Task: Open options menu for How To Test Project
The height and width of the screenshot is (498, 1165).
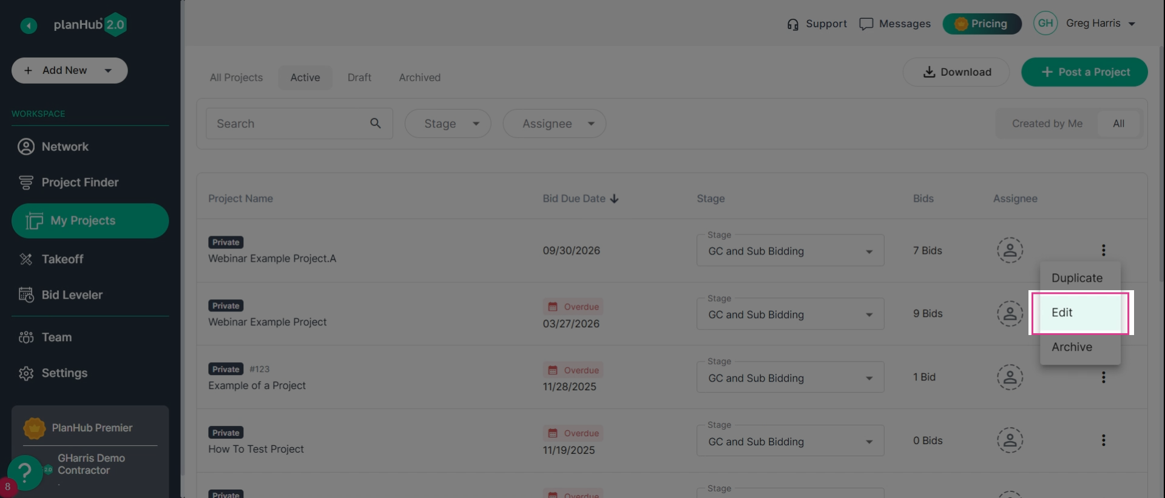Action: 1104,440
